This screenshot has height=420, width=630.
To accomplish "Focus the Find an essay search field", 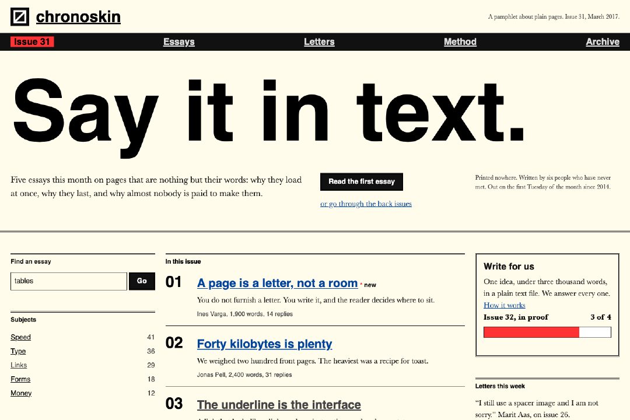I will (x=69, y=281).
